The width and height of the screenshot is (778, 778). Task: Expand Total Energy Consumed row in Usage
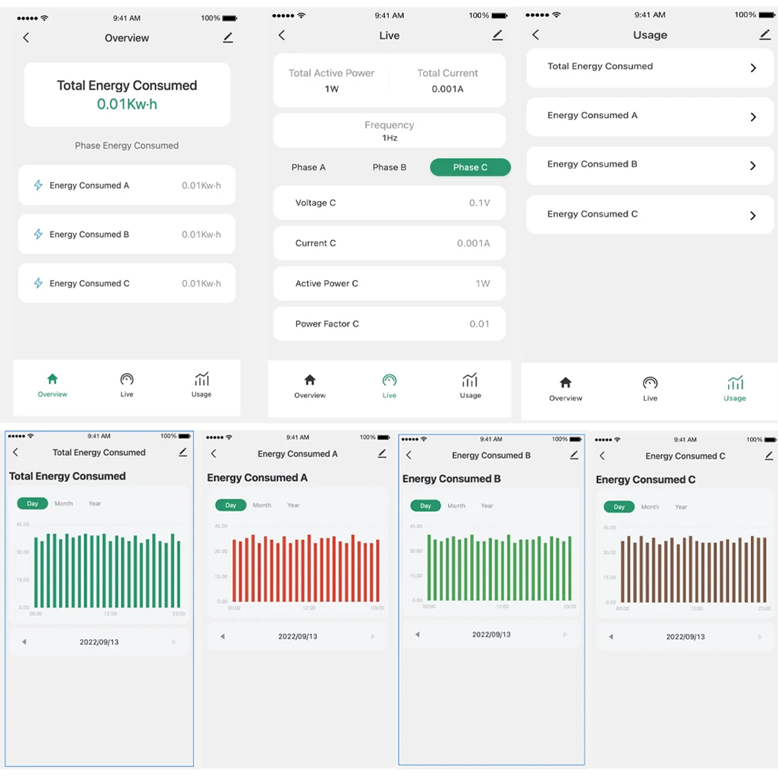[753, 68]
